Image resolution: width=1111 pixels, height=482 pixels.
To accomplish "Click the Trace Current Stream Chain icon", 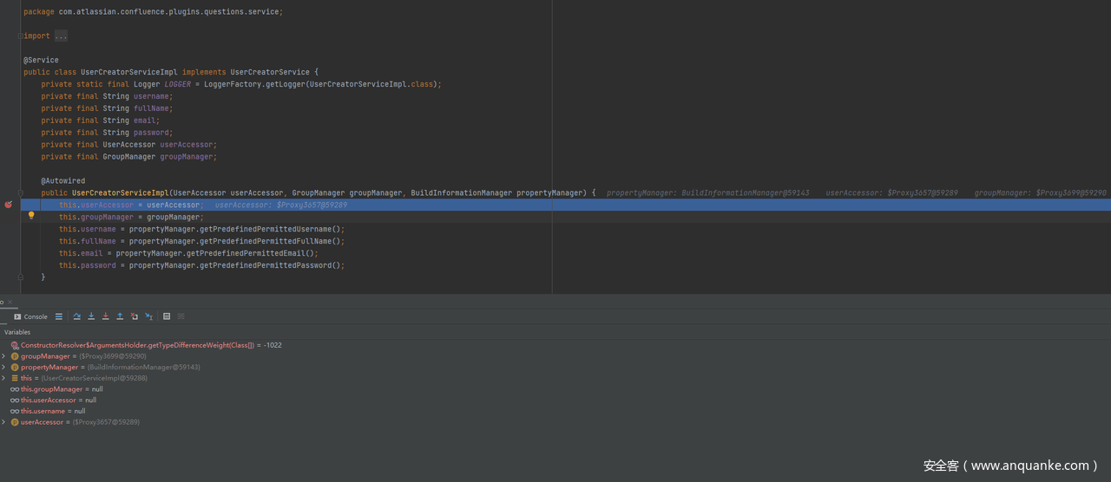I will pos(181,316).
